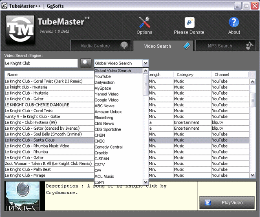Viewport: 260px width, 217px height.
Task: Select MySpace from the engine list
Action: click(x=119, y=89)
